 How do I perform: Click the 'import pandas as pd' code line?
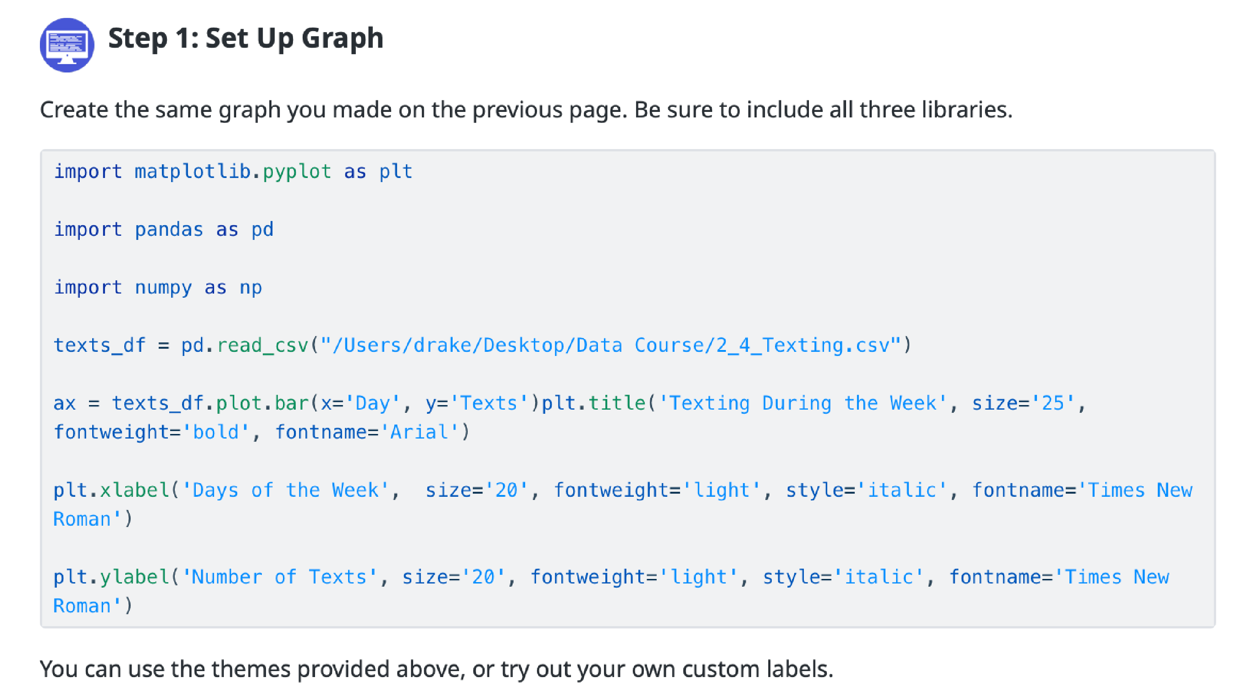coord(163,229)
